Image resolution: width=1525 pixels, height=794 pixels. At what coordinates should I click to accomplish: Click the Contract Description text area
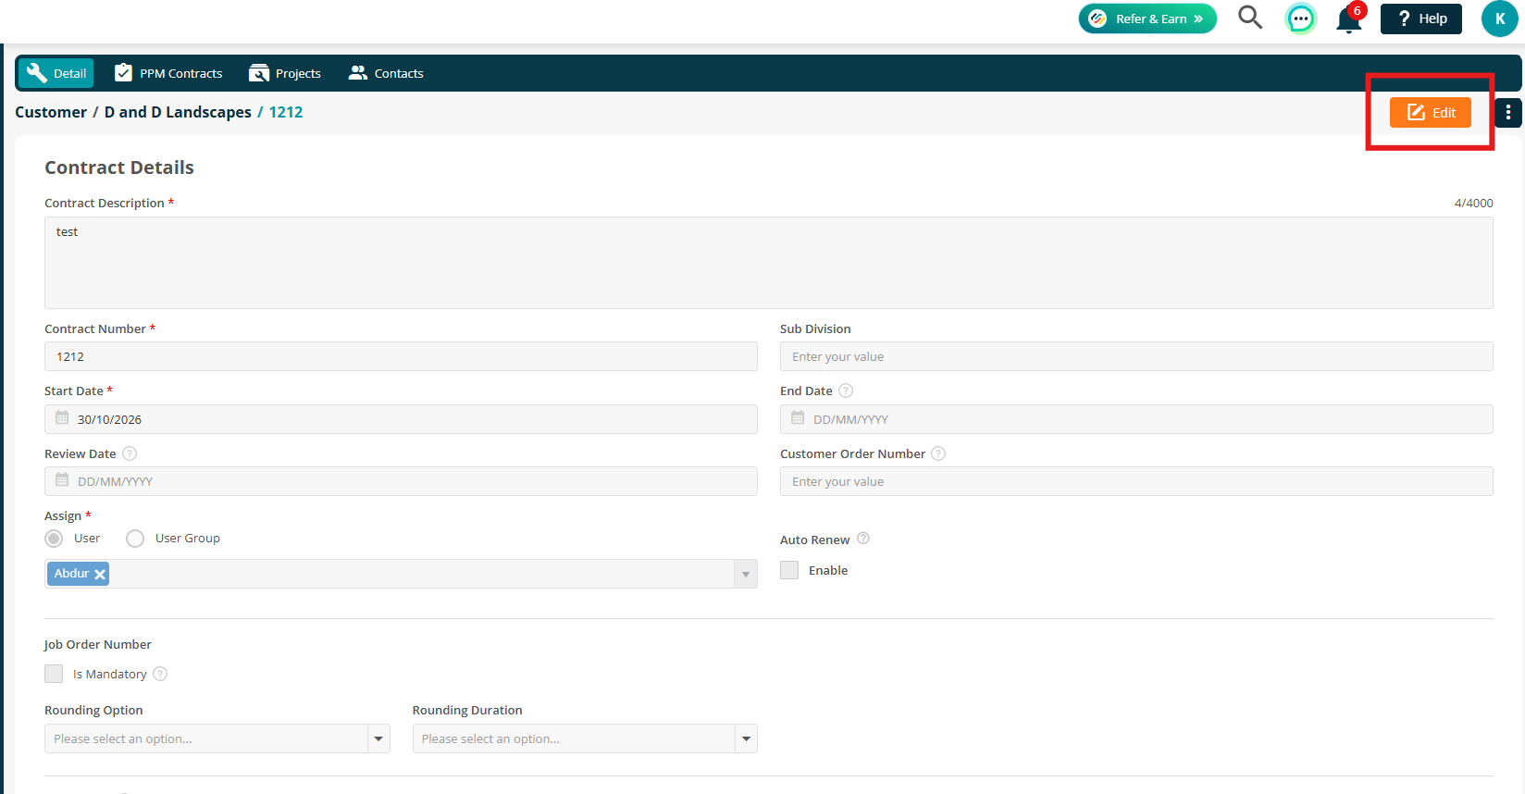(x=769, y=263)
